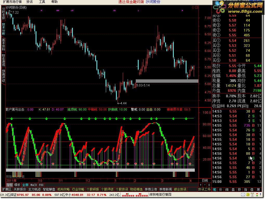Select the 势 tab in quote panel

[x=240, y=190]
